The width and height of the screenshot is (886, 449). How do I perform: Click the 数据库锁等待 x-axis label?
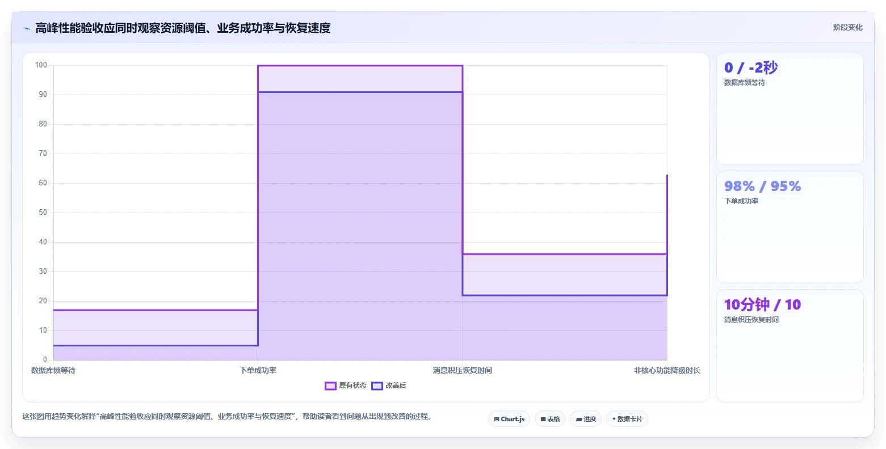click(x=53, y=370)
